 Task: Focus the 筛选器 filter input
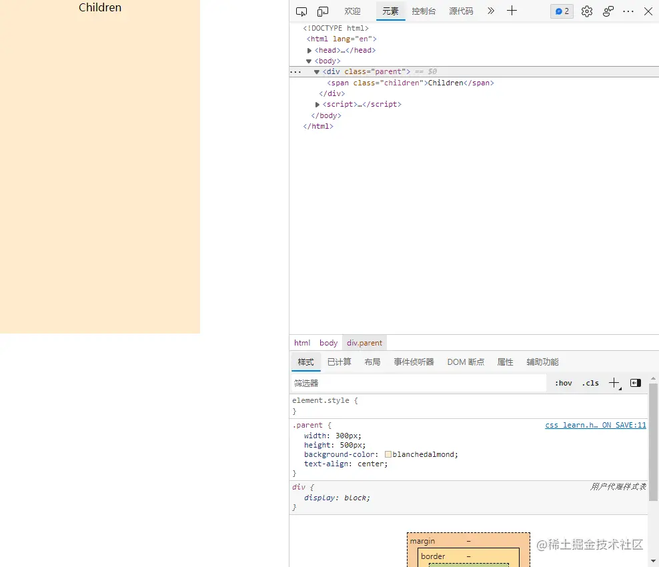(419, 384)
